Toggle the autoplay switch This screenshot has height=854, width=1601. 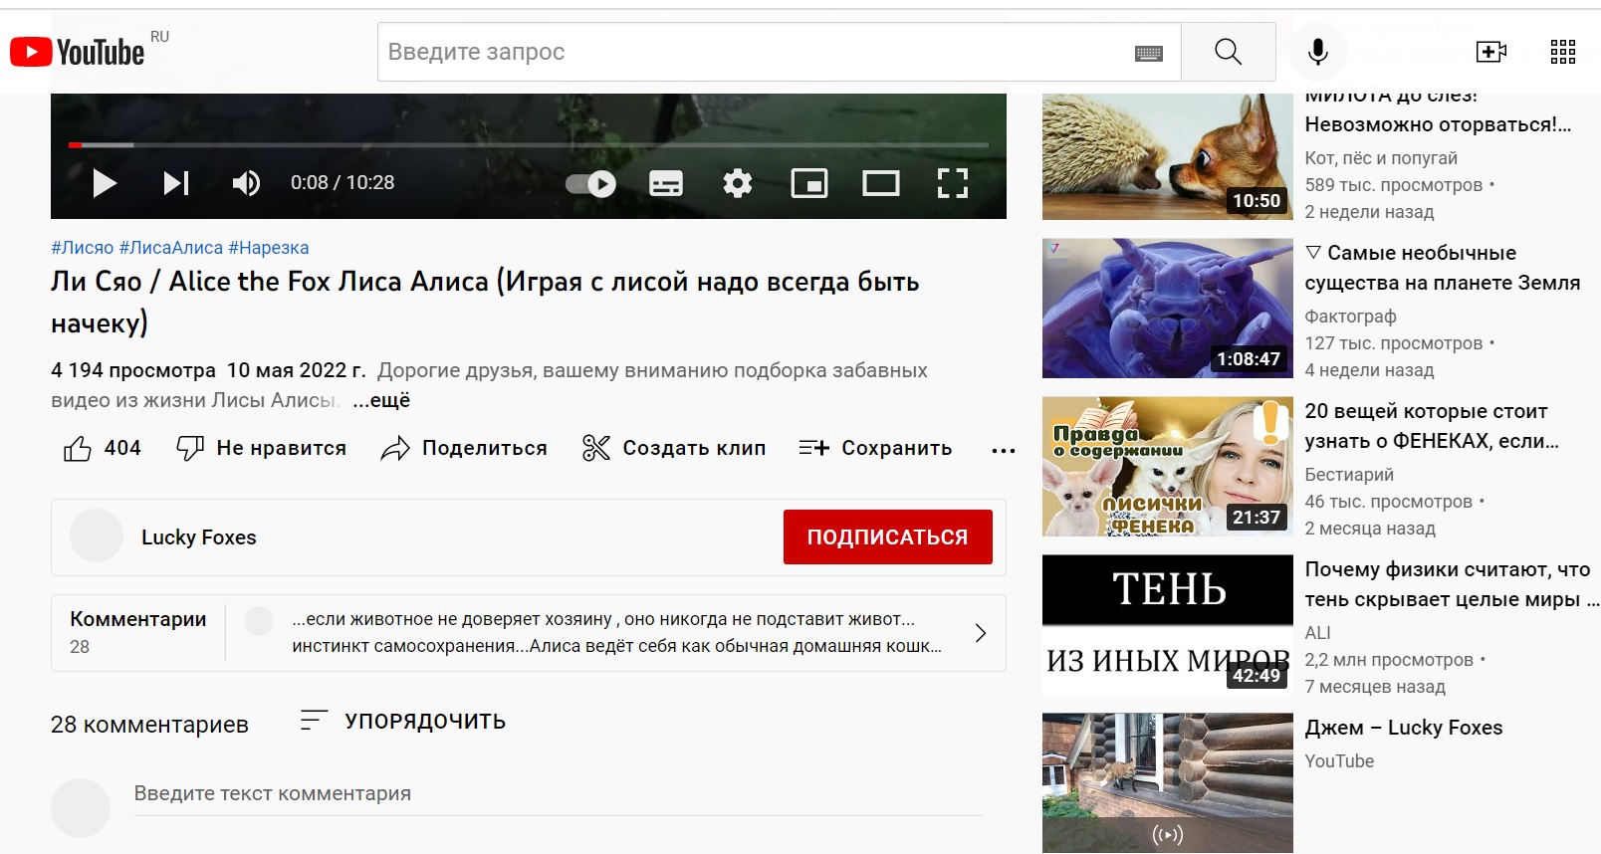pos(591,183)
